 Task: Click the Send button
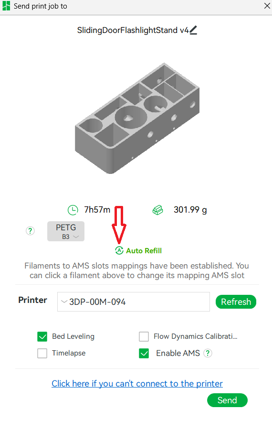point(227,400)
